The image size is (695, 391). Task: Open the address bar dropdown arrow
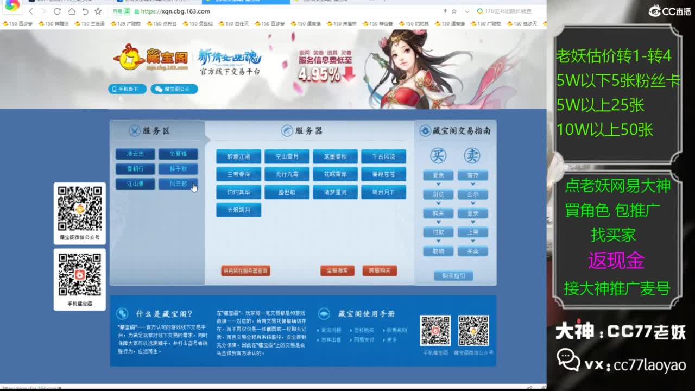(468, 11)
